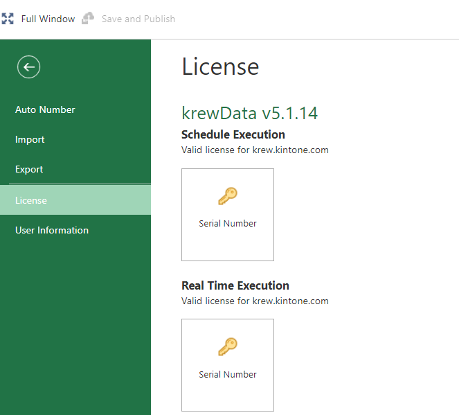Open Schedule Execution Serial Number label

click(228, 224)
